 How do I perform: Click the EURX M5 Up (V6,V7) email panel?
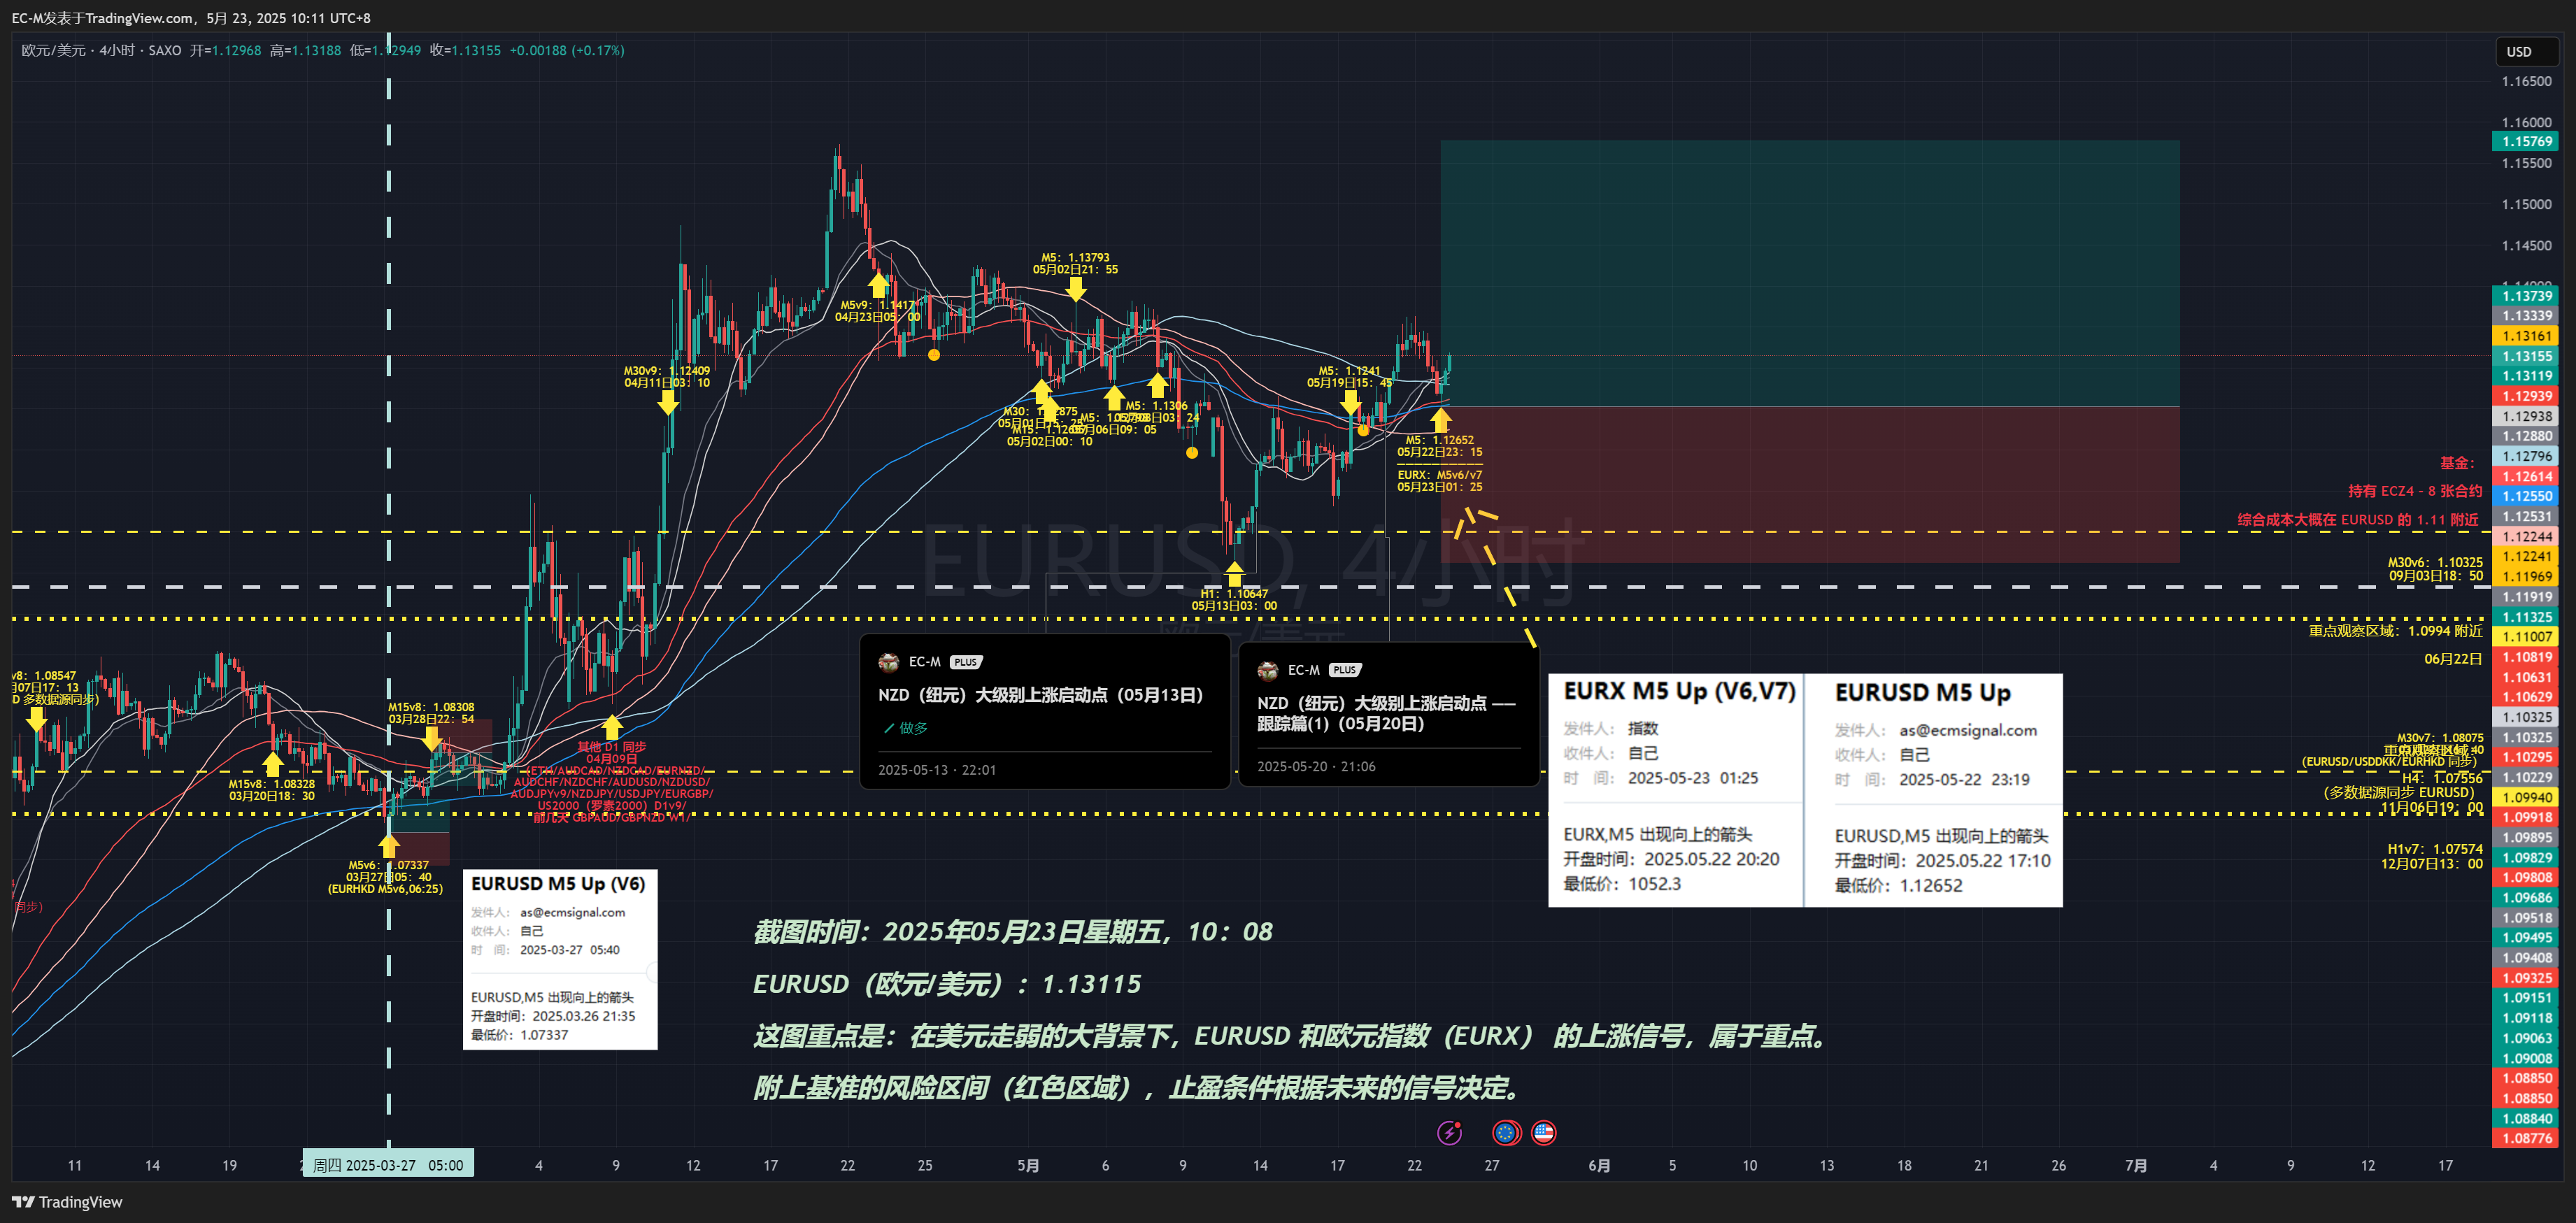coord(1676,790)
